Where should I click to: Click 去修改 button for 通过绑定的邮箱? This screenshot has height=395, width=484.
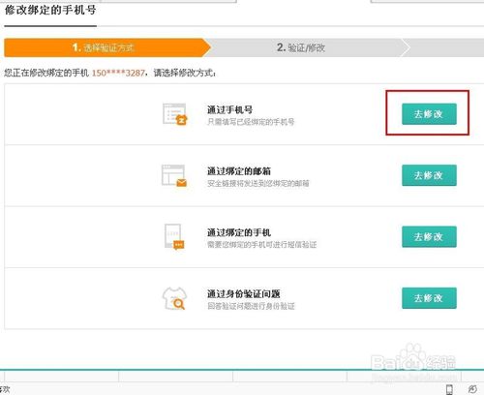coord(429,175)
